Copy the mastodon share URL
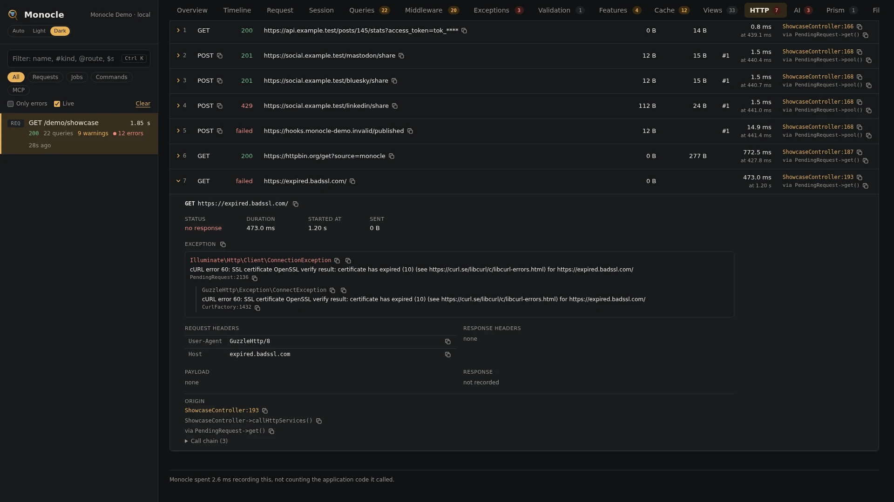The width and height of the screenshot is (894, 502). click(401, 56)
